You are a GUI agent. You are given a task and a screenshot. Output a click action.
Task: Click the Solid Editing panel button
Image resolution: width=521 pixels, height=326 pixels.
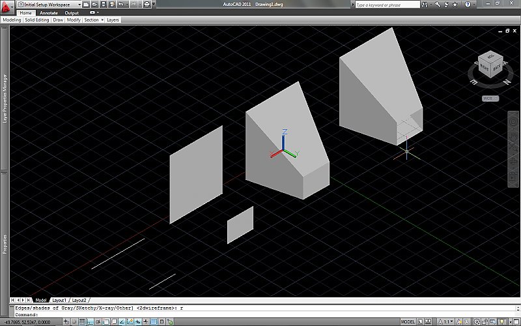coord(36,20)
